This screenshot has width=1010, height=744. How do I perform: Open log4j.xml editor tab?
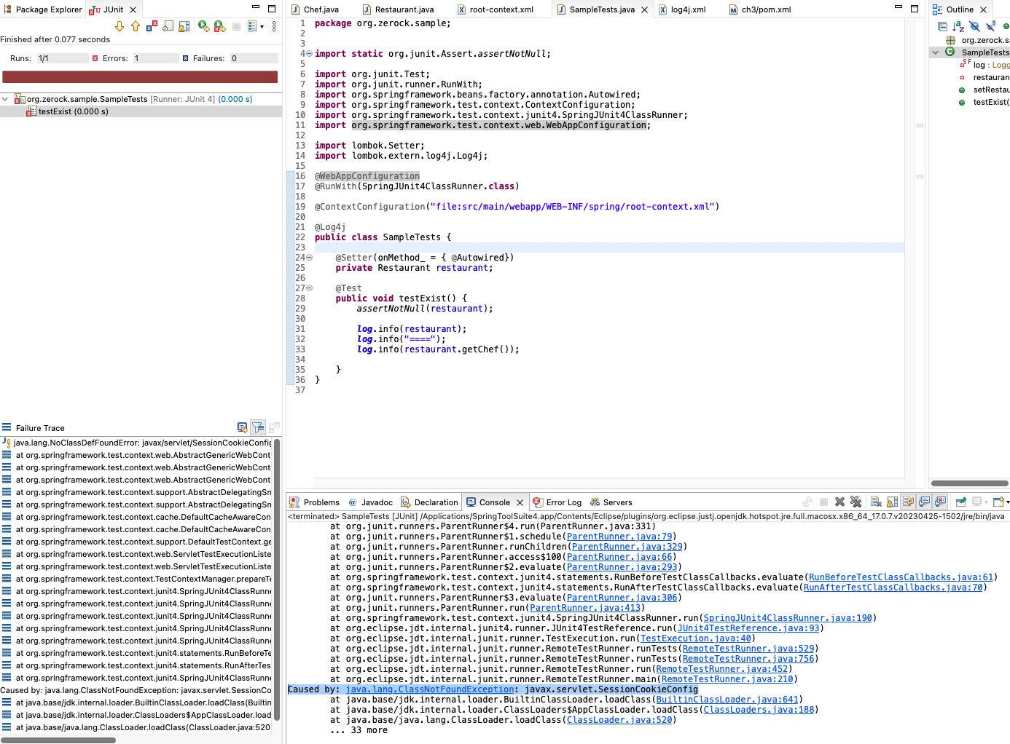tap(682, 9)
